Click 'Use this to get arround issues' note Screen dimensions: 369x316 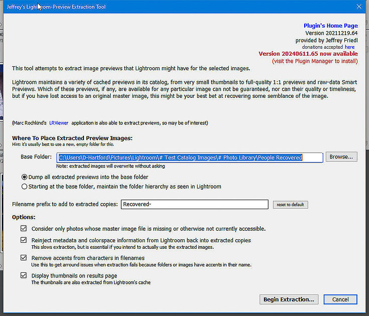pos(141,265)
